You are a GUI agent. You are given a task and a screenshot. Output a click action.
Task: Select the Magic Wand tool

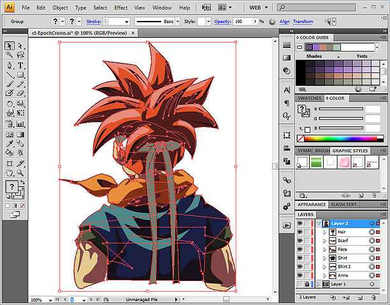(10, 55)
